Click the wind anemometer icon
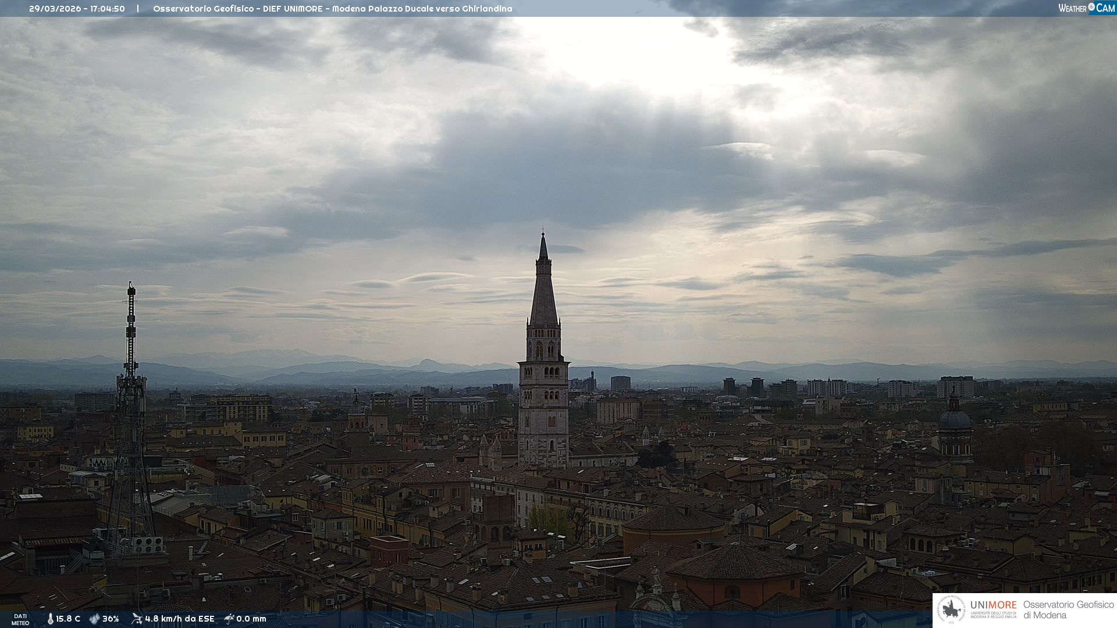This screenshot has height=628, width=1117. pos(137,619)
